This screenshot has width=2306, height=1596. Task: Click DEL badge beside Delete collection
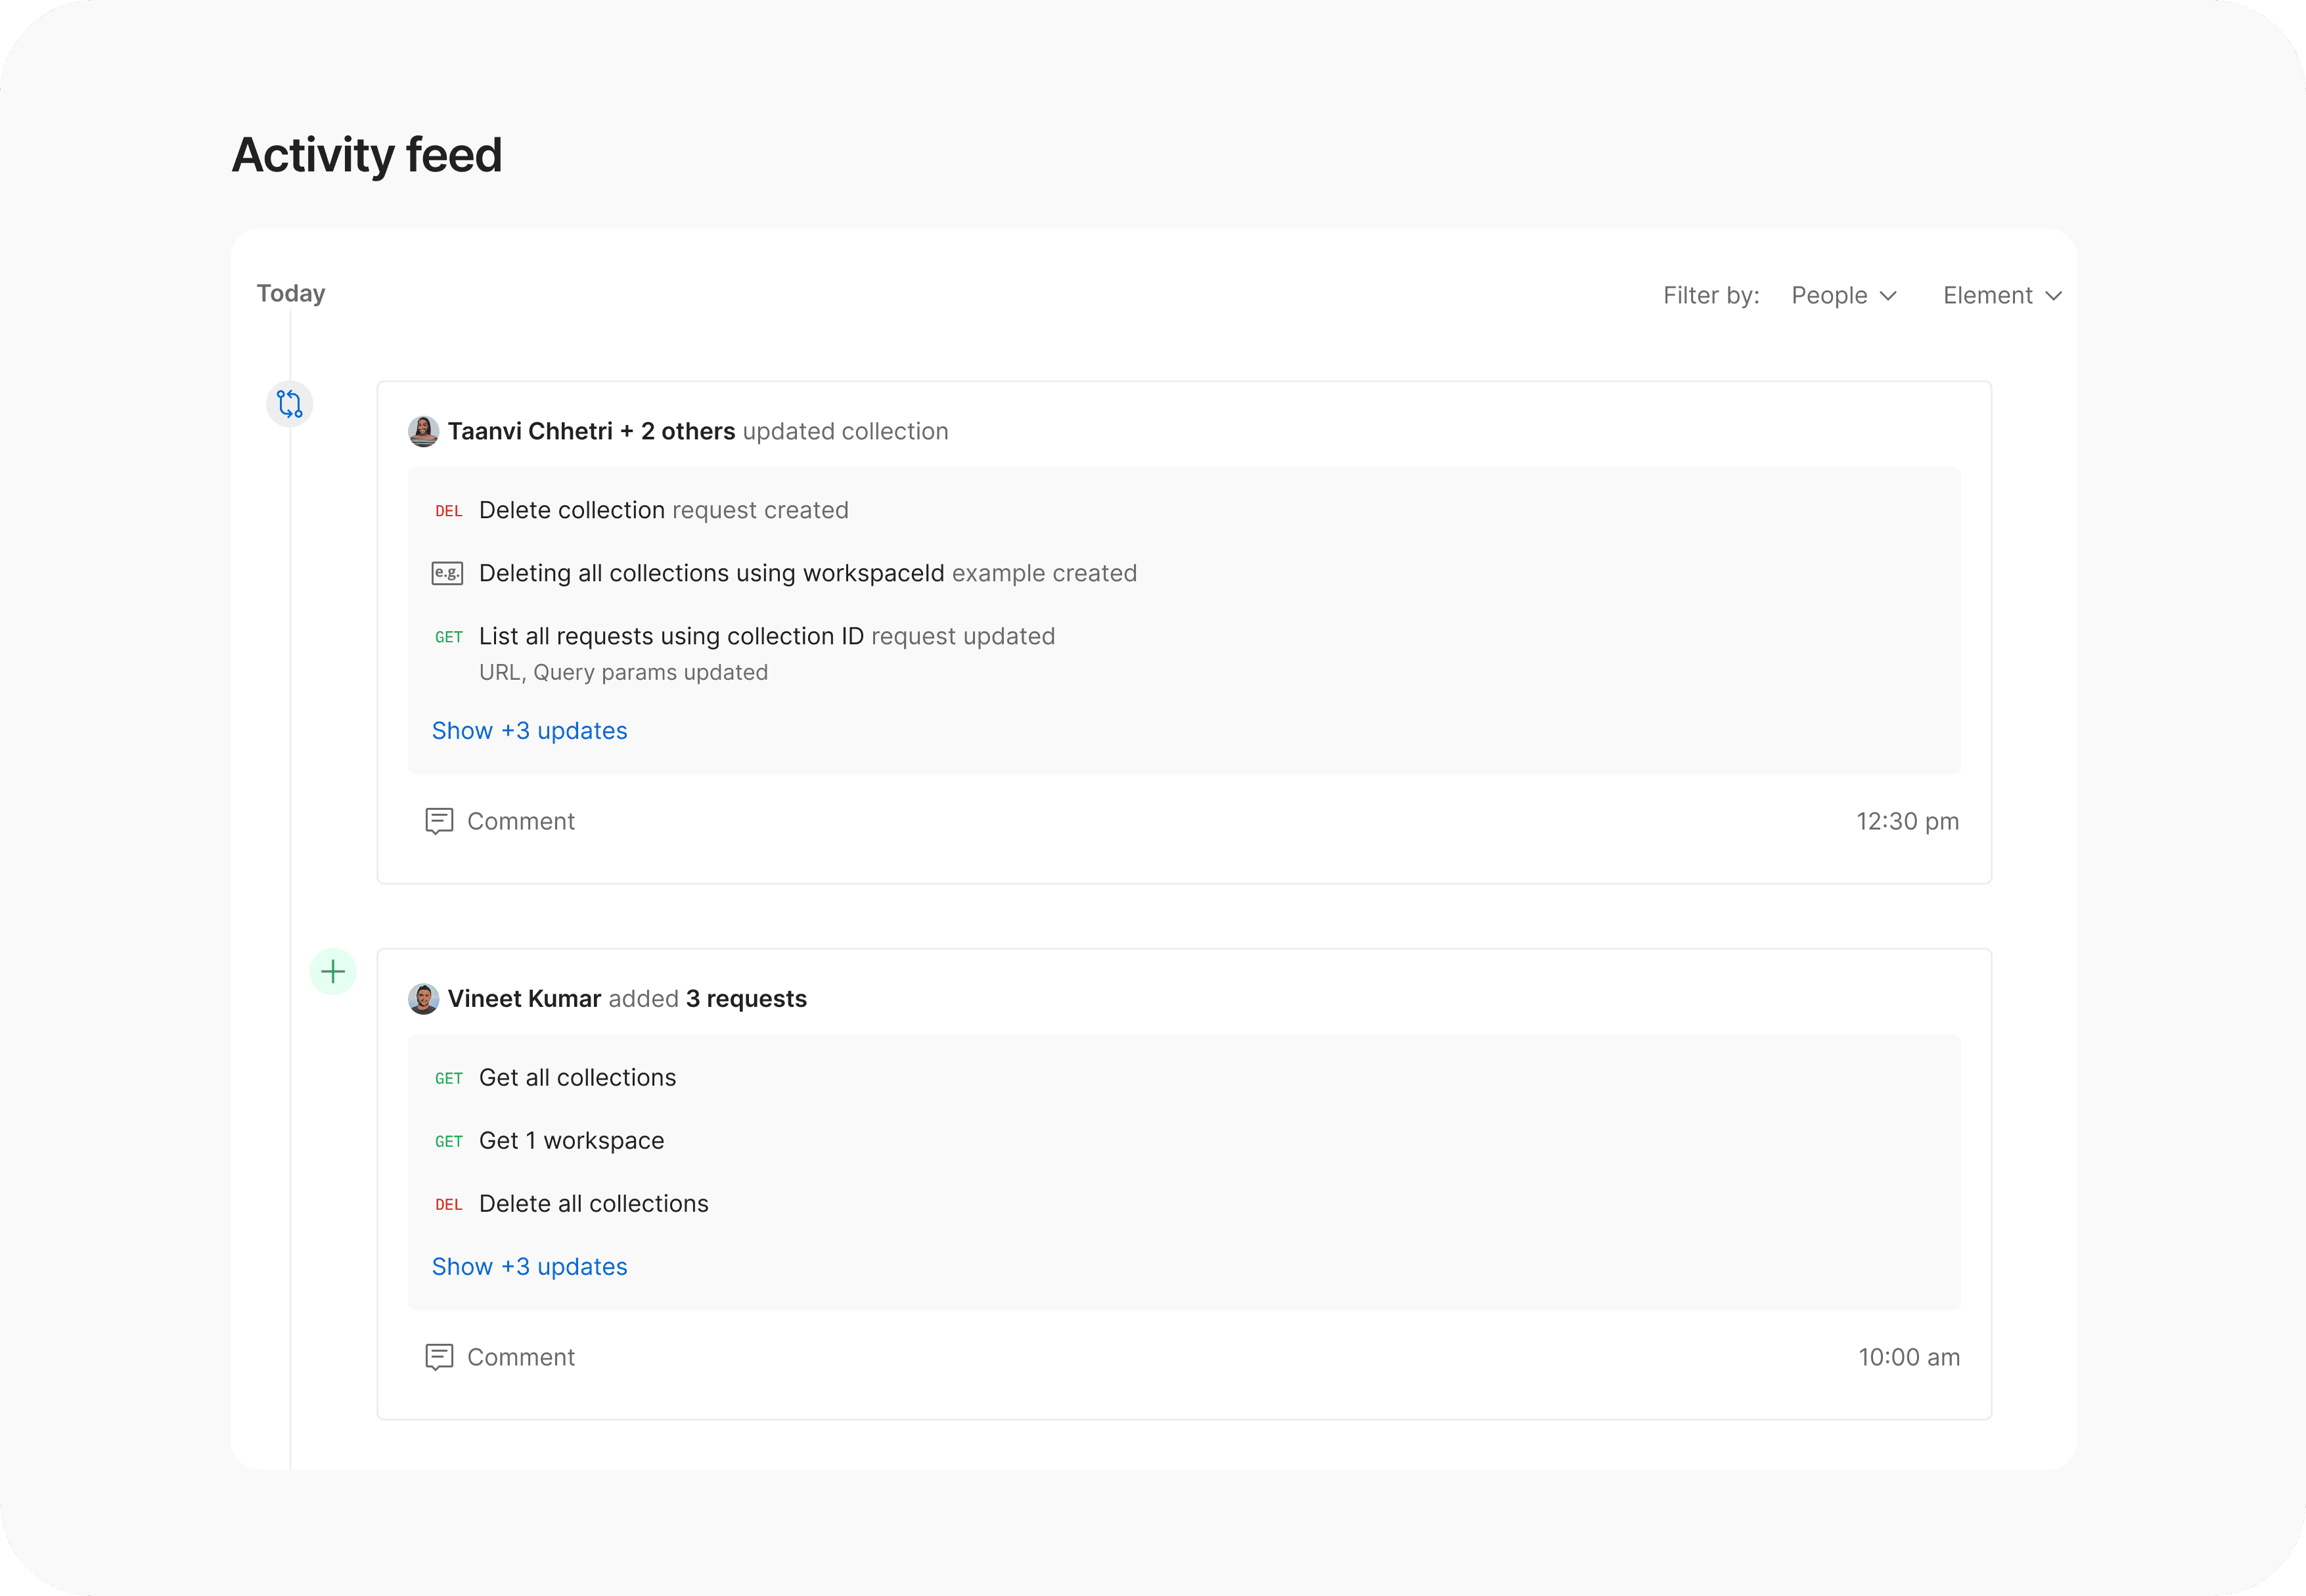[448, 511]
